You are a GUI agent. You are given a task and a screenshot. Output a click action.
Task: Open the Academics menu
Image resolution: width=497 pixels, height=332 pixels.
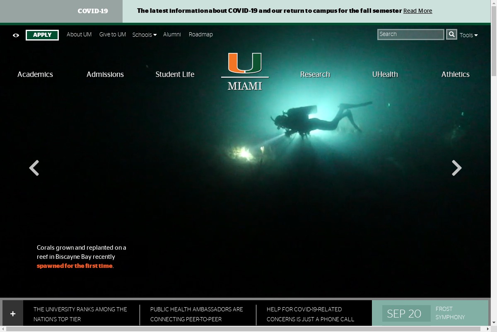35,74
